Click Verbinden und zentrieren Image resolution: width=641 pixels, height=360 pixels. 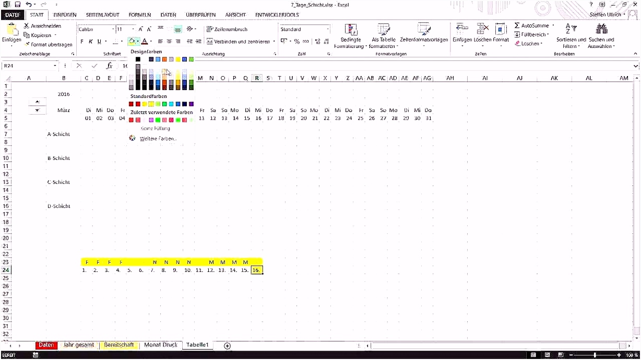point(238,41)
